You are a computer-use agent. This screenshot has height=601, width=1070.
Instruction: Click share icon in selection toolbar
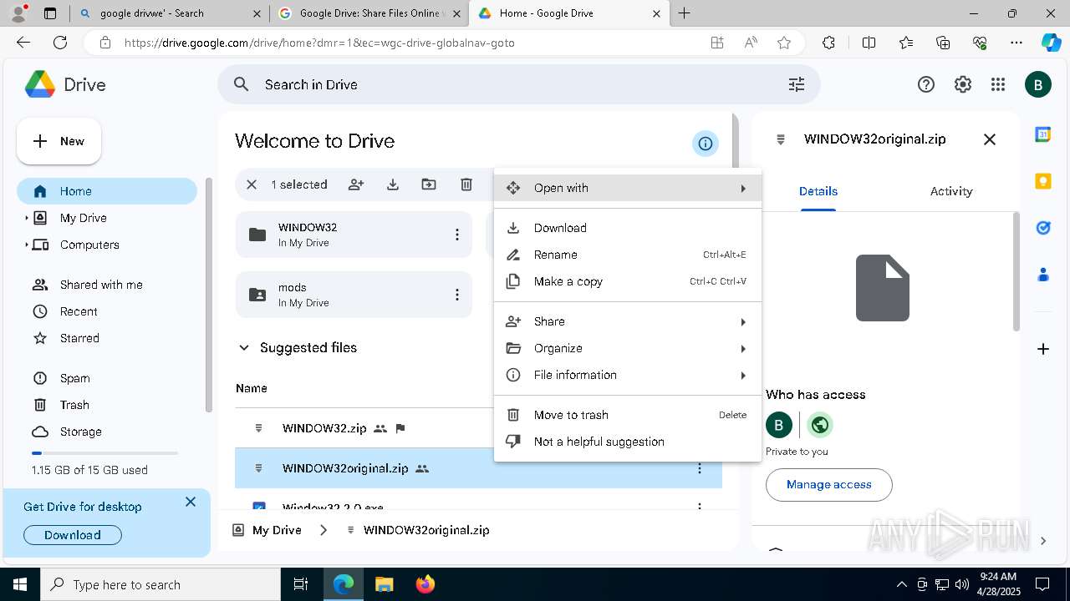click(356, 184)
